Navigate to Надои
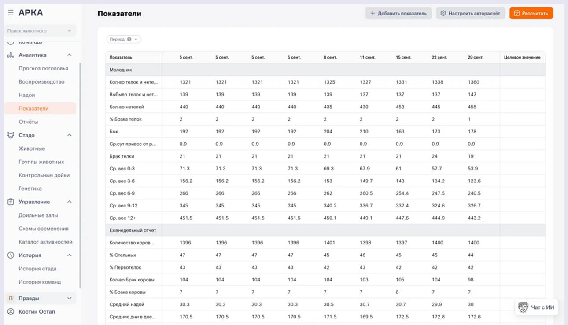 tap(27, 95)
